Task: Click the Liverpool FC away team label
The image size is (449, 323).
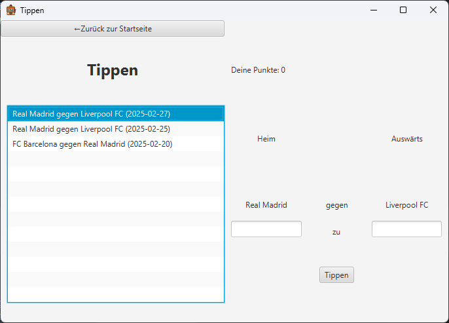Action: pyautogui.click(x=407, y=205)
